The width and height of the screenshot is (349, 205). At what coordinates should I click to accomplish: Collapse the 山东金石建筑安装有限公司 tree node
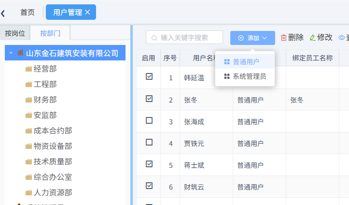[x=11, y=53]
